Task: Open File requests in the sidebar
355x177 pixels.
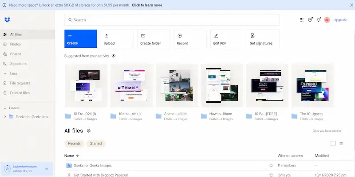Action: tap(28, 83)
